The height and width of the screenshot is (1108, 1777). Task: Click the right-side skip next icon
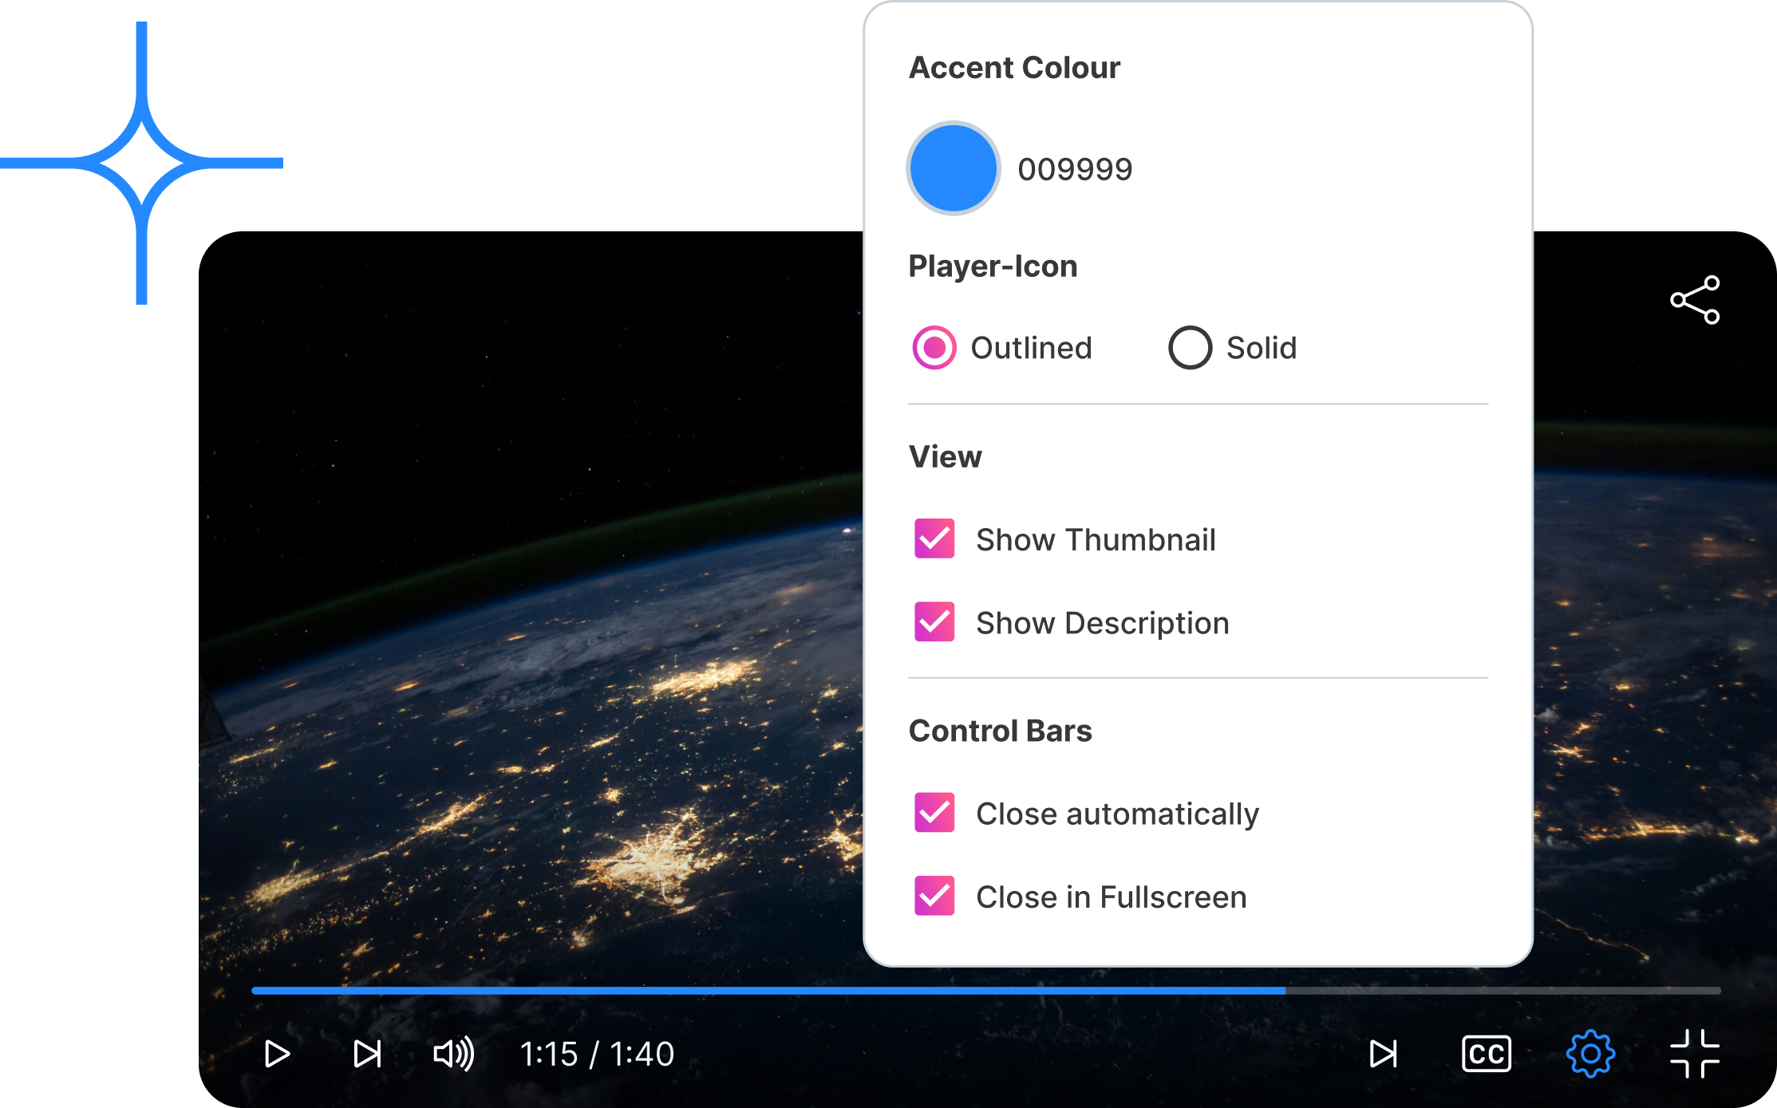coord(1383,1054)
